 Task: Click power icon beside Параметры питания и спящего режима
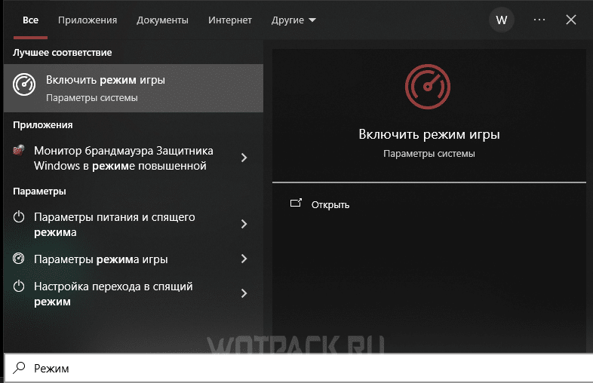pyautogui.click(x=19, y=216)
